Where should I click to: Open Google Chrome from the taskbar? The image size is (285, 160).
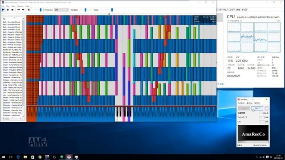[40, 157]
